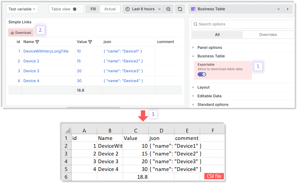Click the right arrow beside Business Table
Screen dimensions: 297x183
pos(288,9)
